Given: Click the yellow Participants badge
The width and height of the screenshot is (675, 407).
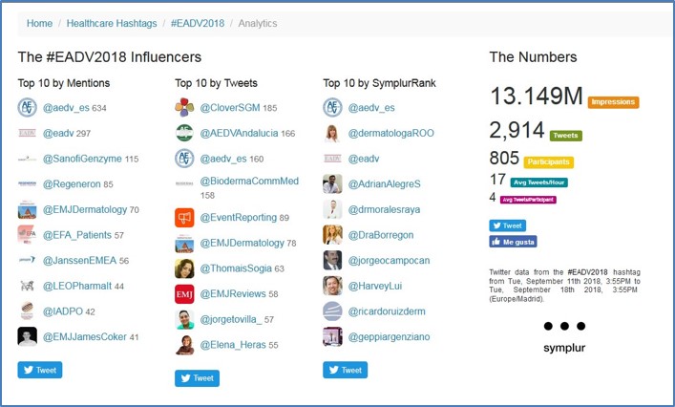Looking at the screenshot, I should pyautogui.click(x=548, y=161).
